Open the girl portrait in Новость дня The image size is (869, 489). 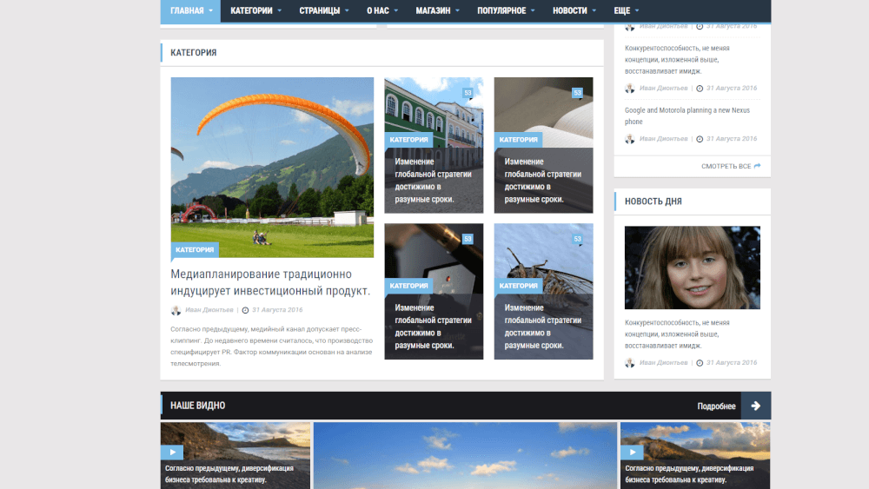692,268
